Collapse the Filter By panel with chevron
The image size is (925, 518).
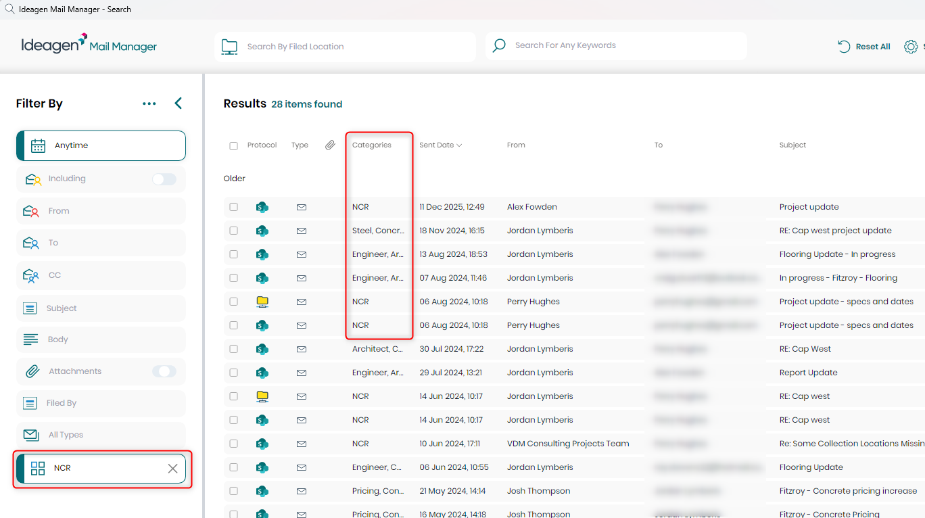coord(179,103)
